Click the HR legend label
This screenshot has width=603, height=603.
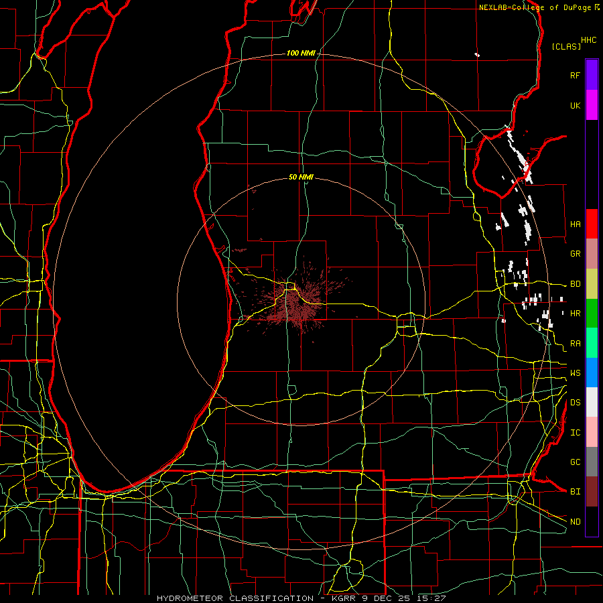pyautogui.click(x=575, y=314)
